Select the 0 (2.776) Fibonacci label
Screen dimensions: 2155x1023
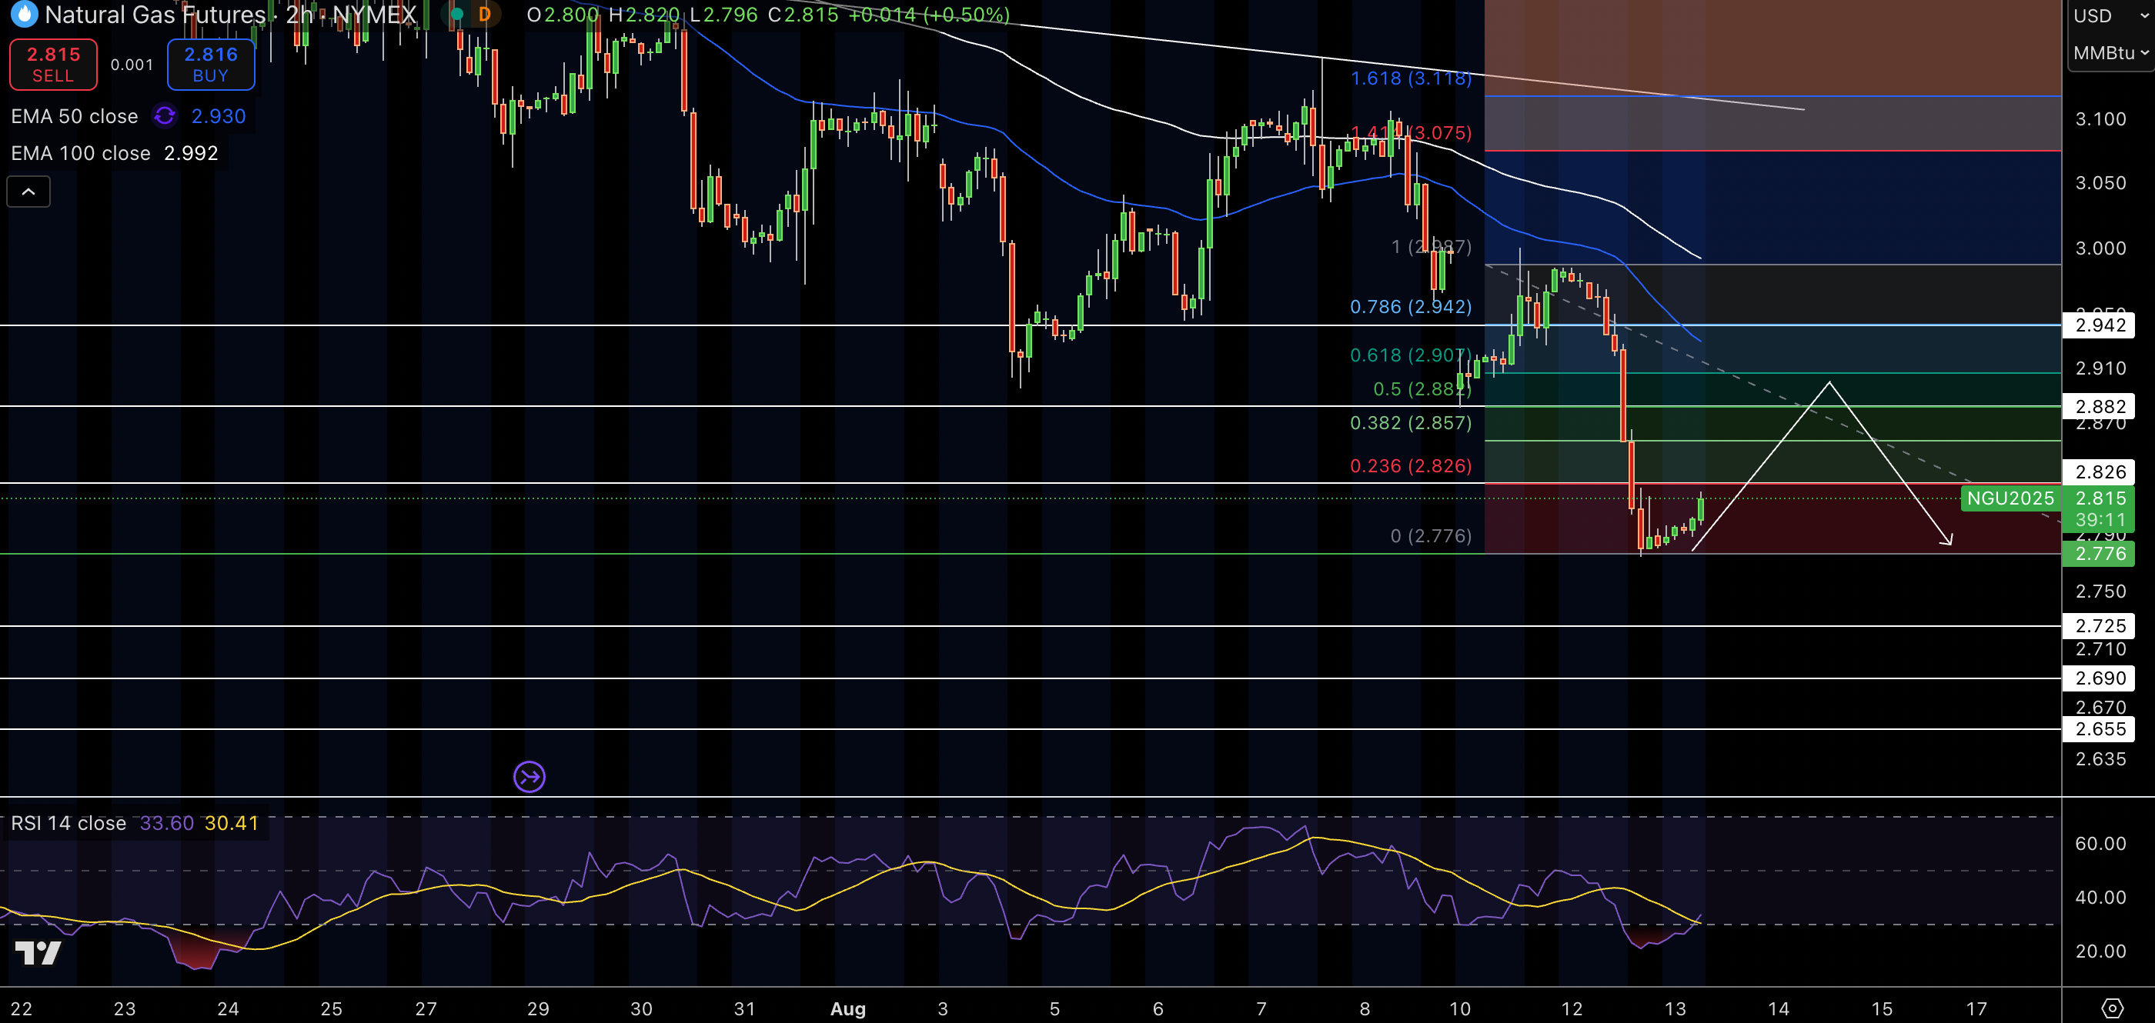point(1431,536)
